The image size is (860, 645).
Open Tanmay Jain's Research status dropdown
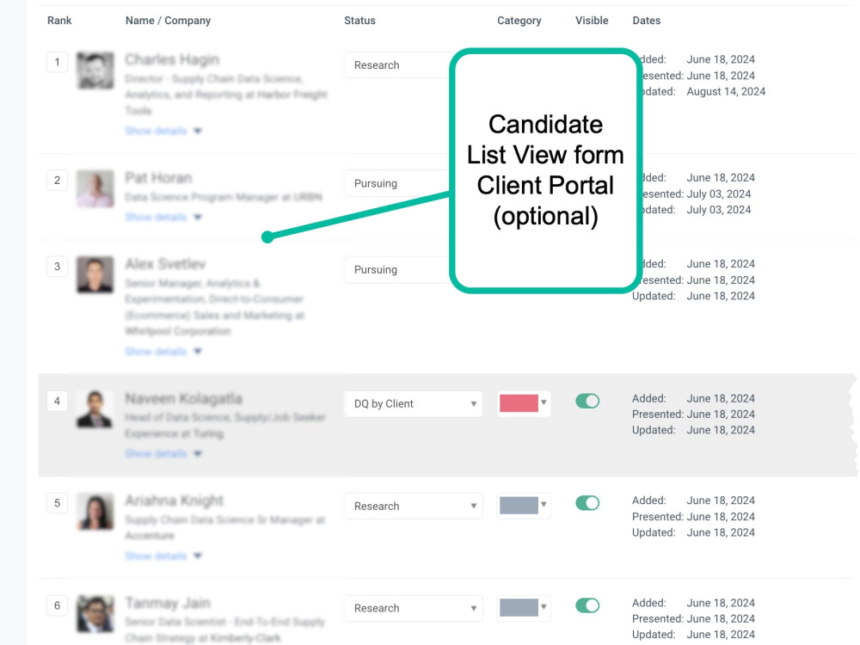[414, 608]
